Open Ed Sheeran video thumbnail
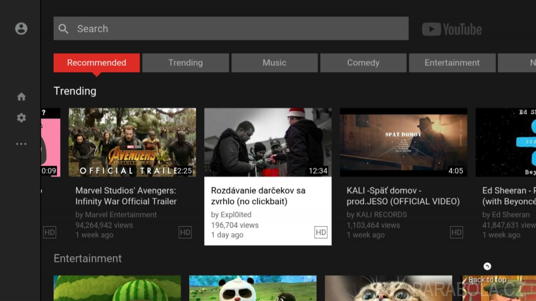536x301 pixels. click(x=506, y=142)
